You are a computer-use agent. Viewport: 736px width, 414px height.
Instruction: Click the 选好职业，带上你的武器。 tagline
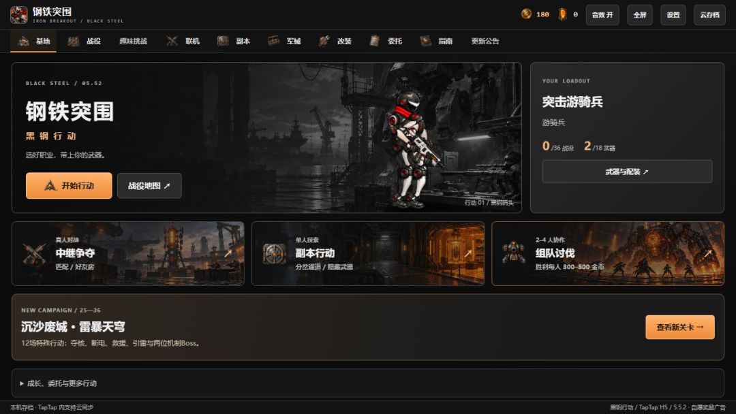pos(65,155)
